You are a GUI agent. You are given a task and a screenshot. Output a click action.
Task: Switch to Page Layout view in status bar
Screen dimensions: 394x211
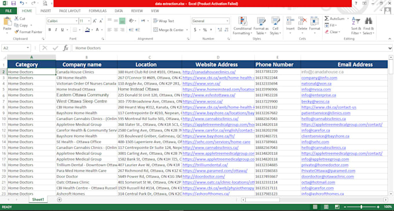326,207
